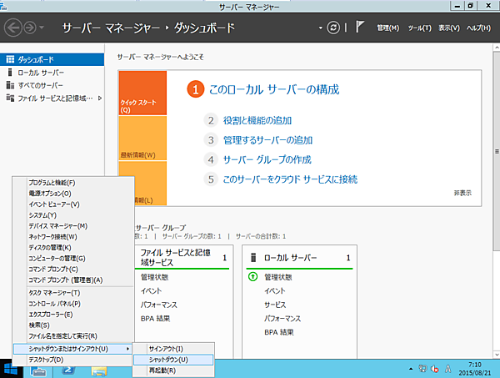This screenshot has height=378, width=500.
Task: Choose 再起動(R) from the submenu
Action: [162, 370]
